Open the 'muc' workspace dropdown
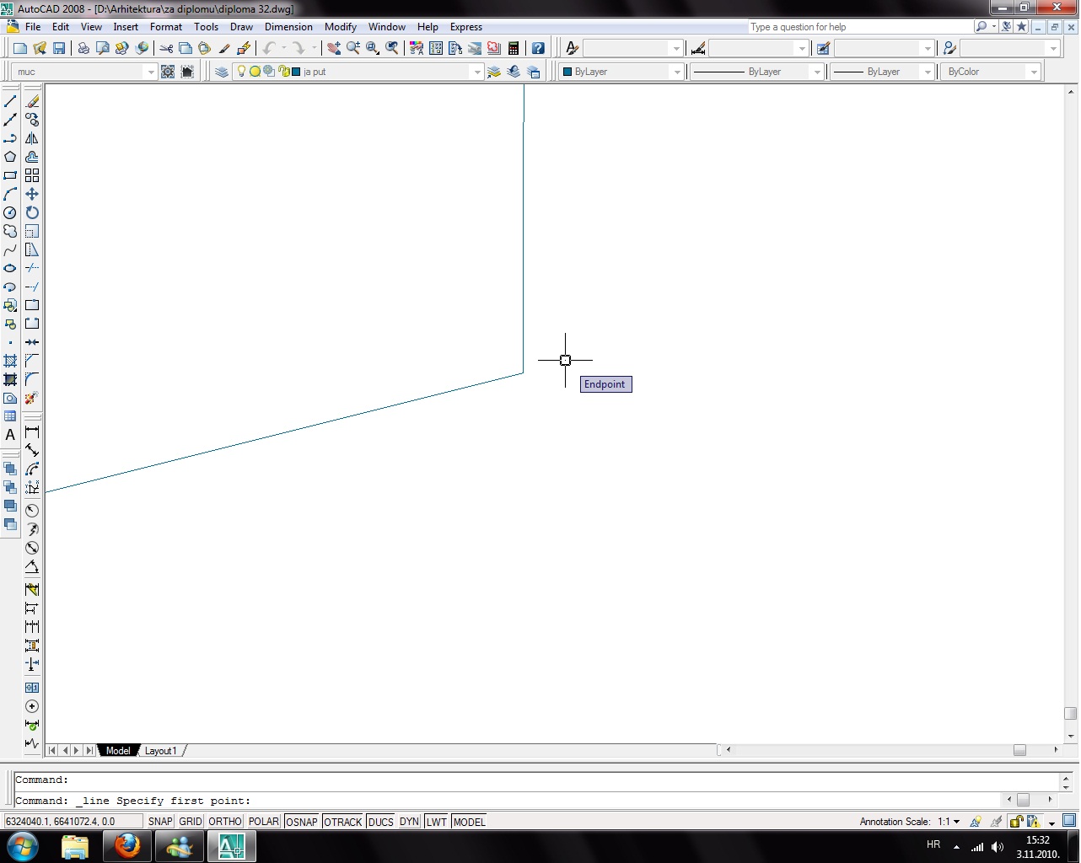Screen dimensions: 1081x863 [x=151, y=72]
